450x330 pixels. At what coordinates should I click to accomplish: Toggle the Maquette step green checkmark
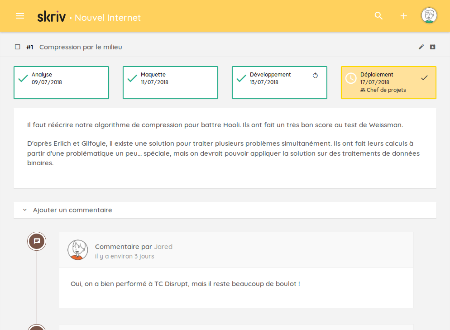(132, 79)
